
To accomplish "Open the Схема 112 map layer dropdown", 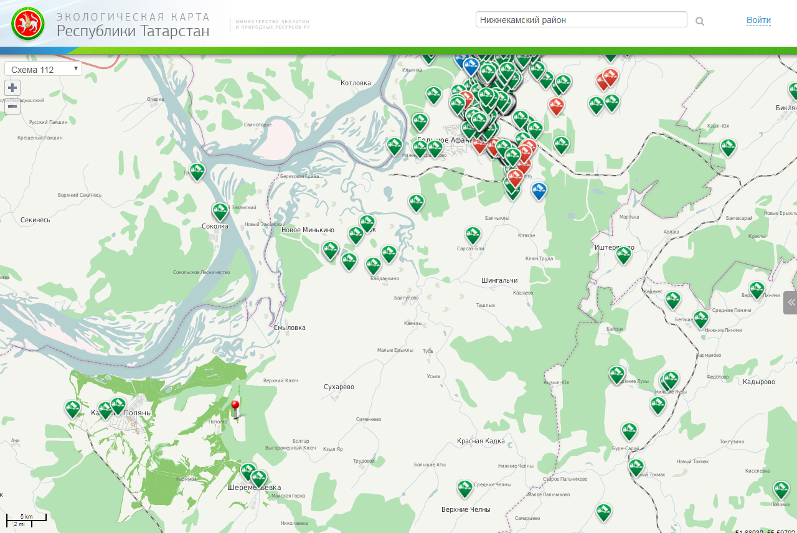I will coord(43,69).
